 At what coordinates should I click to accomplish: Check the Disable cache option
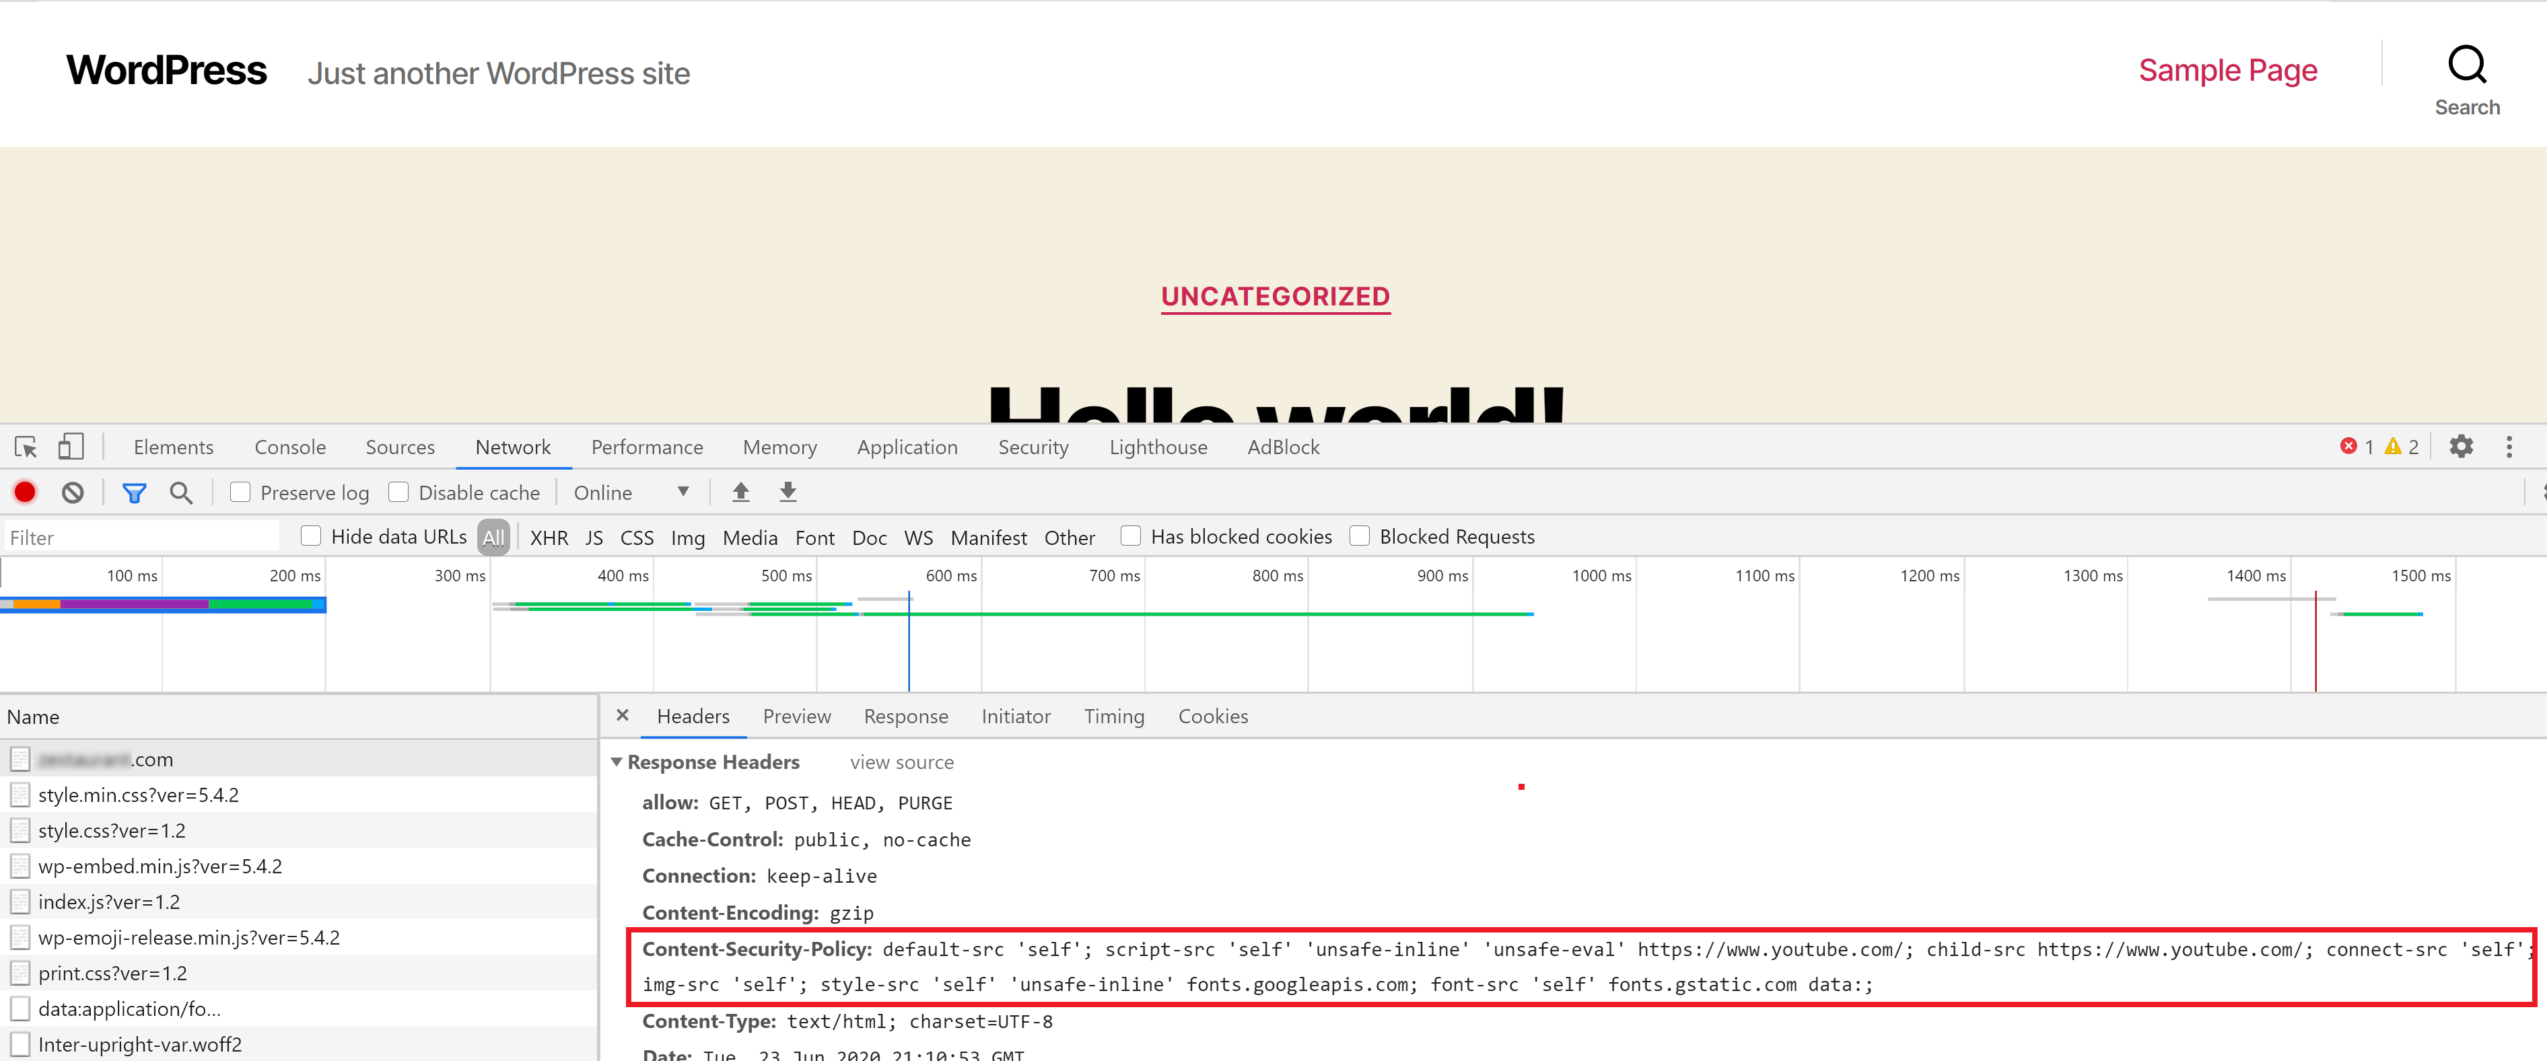398,492
